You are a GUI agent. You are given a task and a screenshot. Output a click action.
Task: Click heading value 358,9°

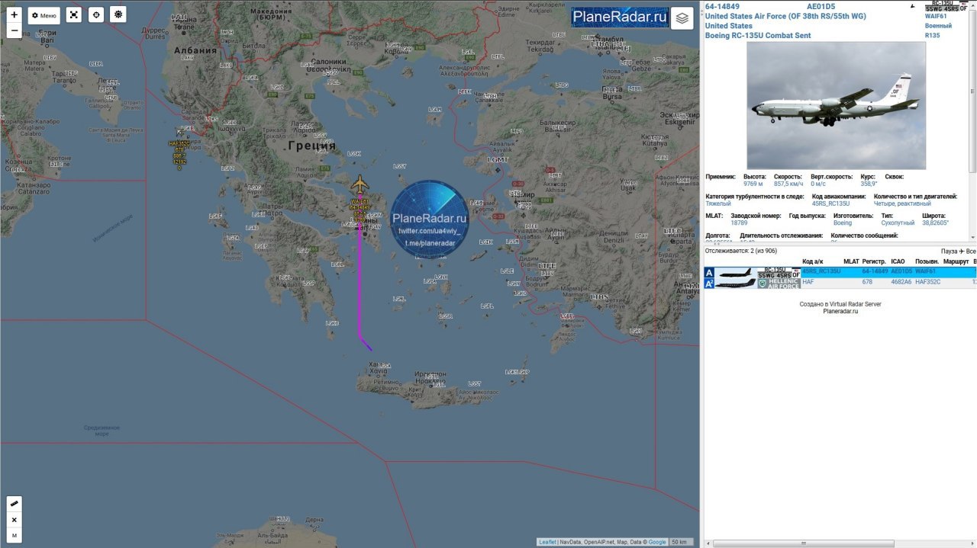tap(869, 184)
